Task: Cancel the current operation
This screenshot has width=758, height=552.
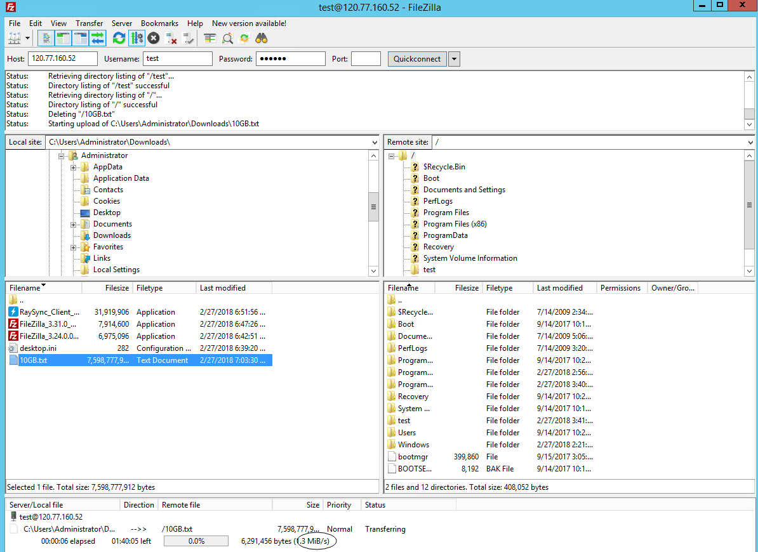Action: click(154, 38)
